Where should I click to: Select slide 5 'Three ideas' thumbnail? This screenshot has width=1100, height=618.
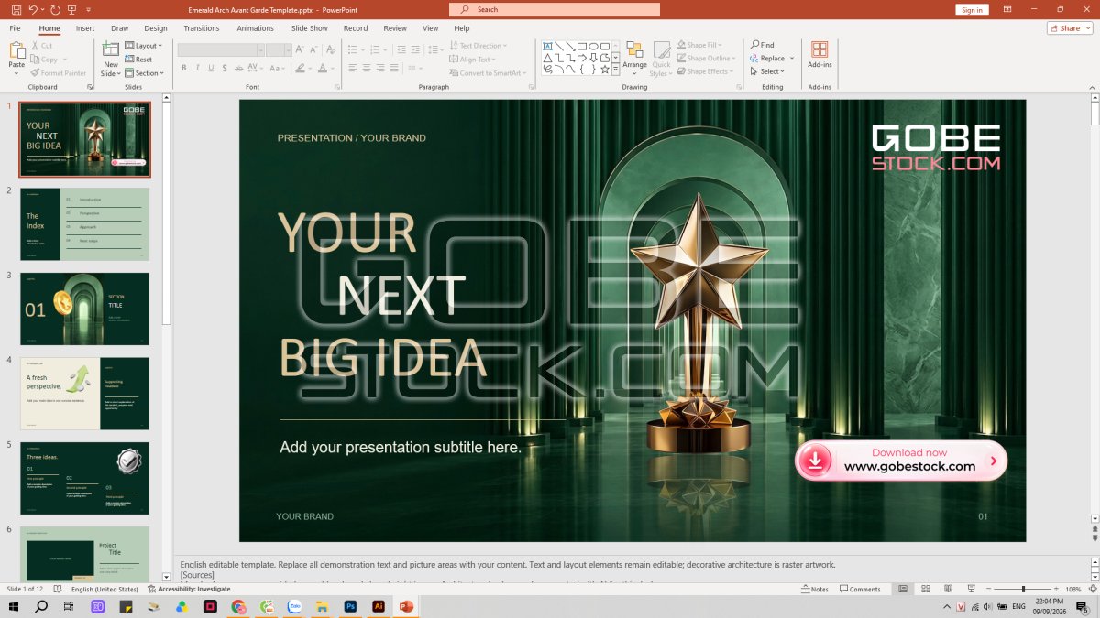tap(84, 479)
